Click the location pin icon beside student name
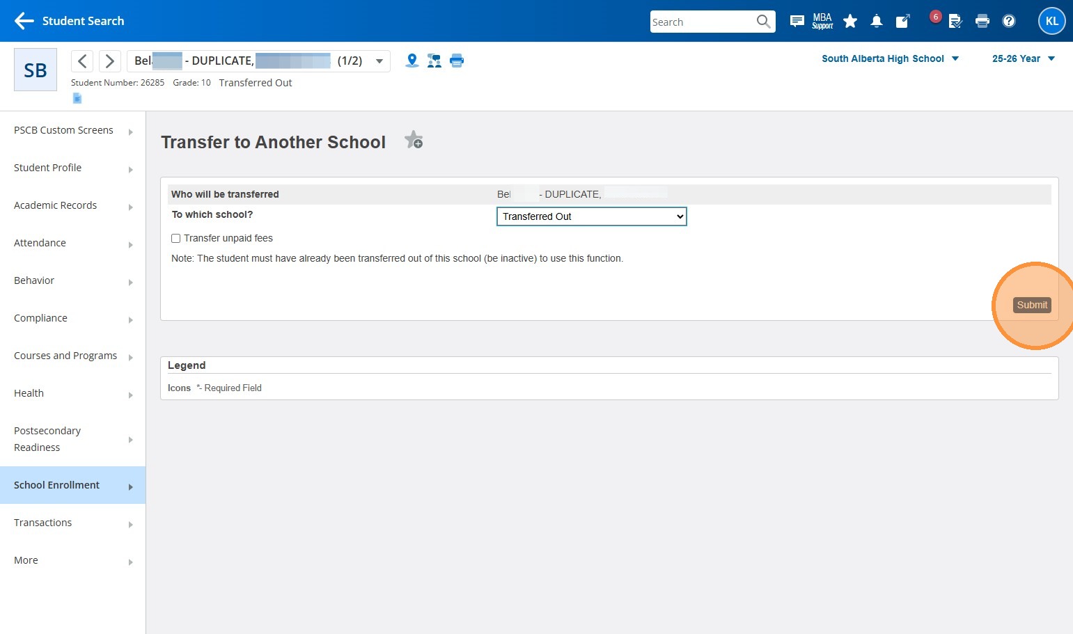 (412, 61)
